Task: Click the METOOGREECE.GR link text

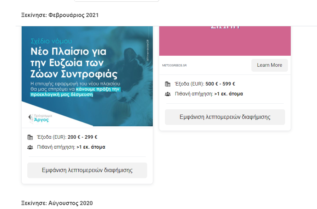Action: pyautogui.click(x=174, y=65)
